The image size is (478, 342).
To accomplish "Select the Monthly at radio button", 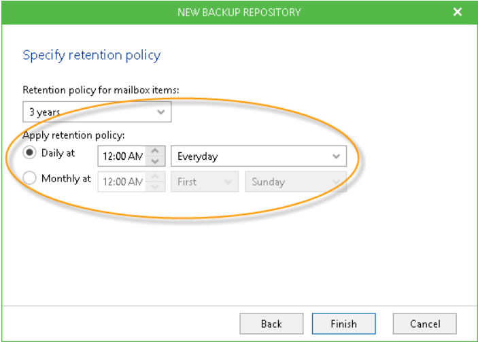I will [29, 177].
